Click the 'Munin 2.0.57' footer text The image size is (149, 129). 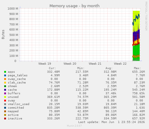click(x=74, y=126)
